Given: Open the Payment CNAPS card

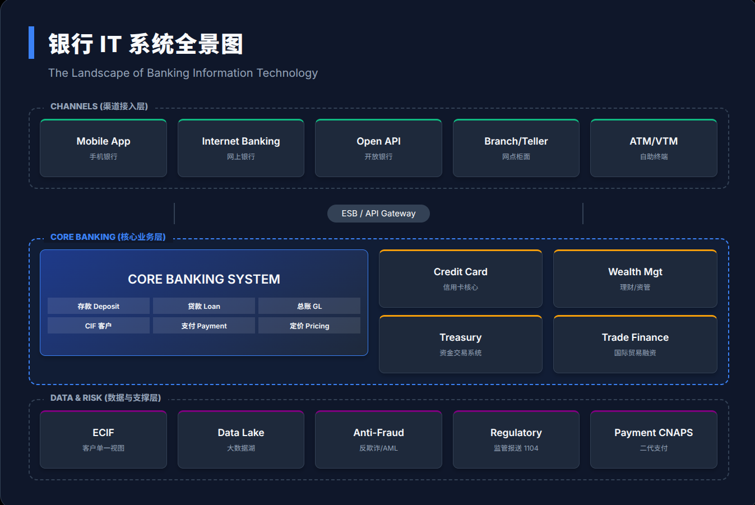Looking at the screenshot, I should [654, 439].
